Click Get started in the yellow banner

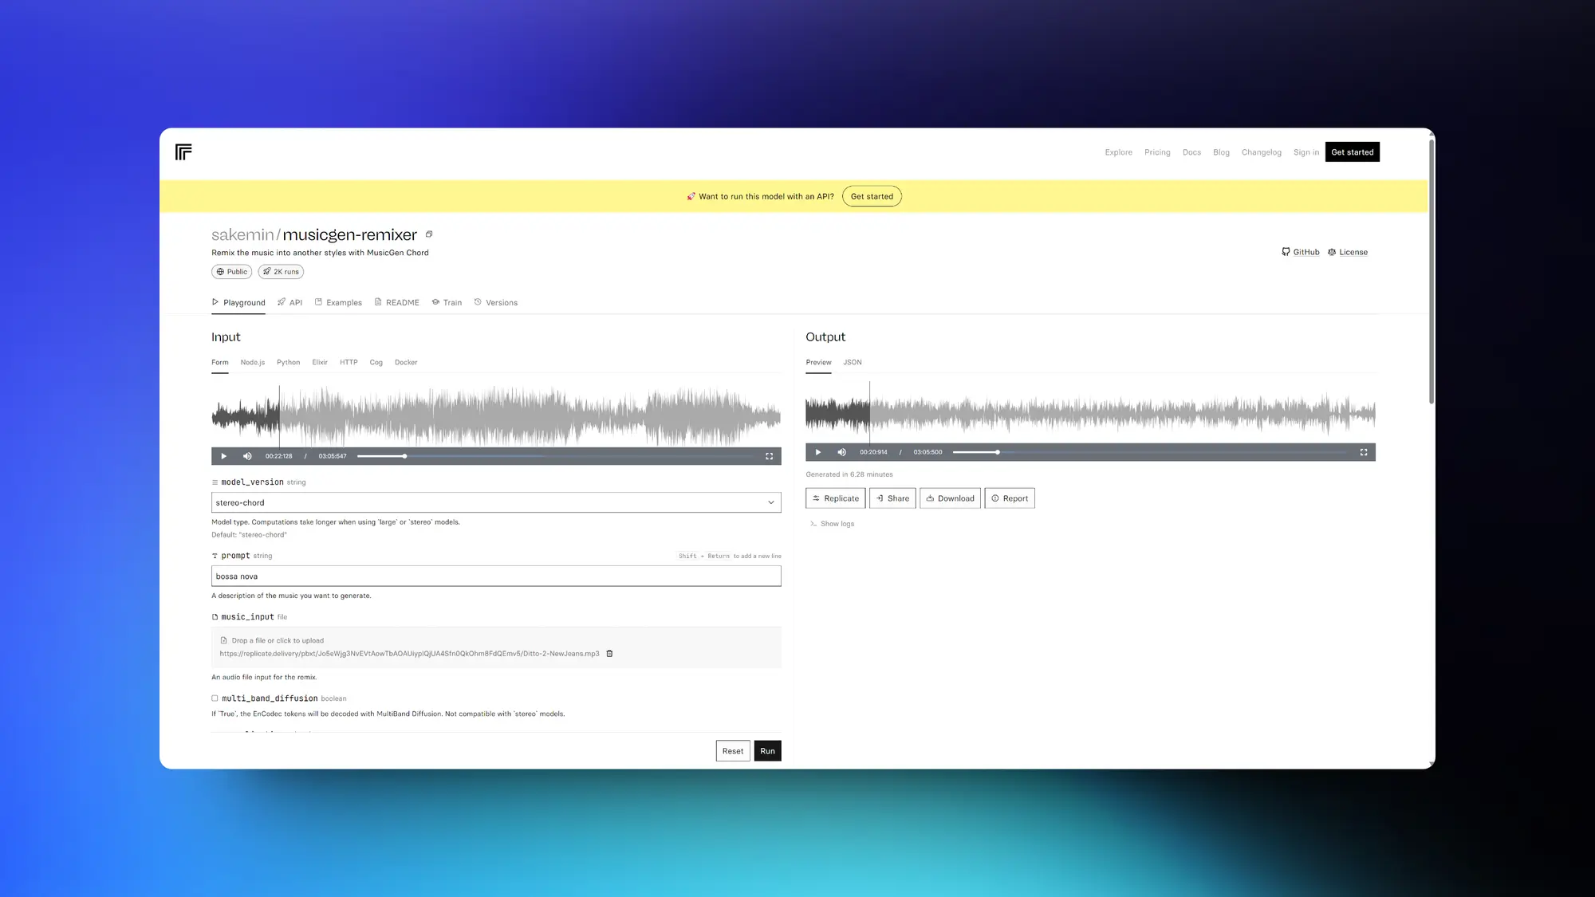pyautogui.click(x=872, y=197)
